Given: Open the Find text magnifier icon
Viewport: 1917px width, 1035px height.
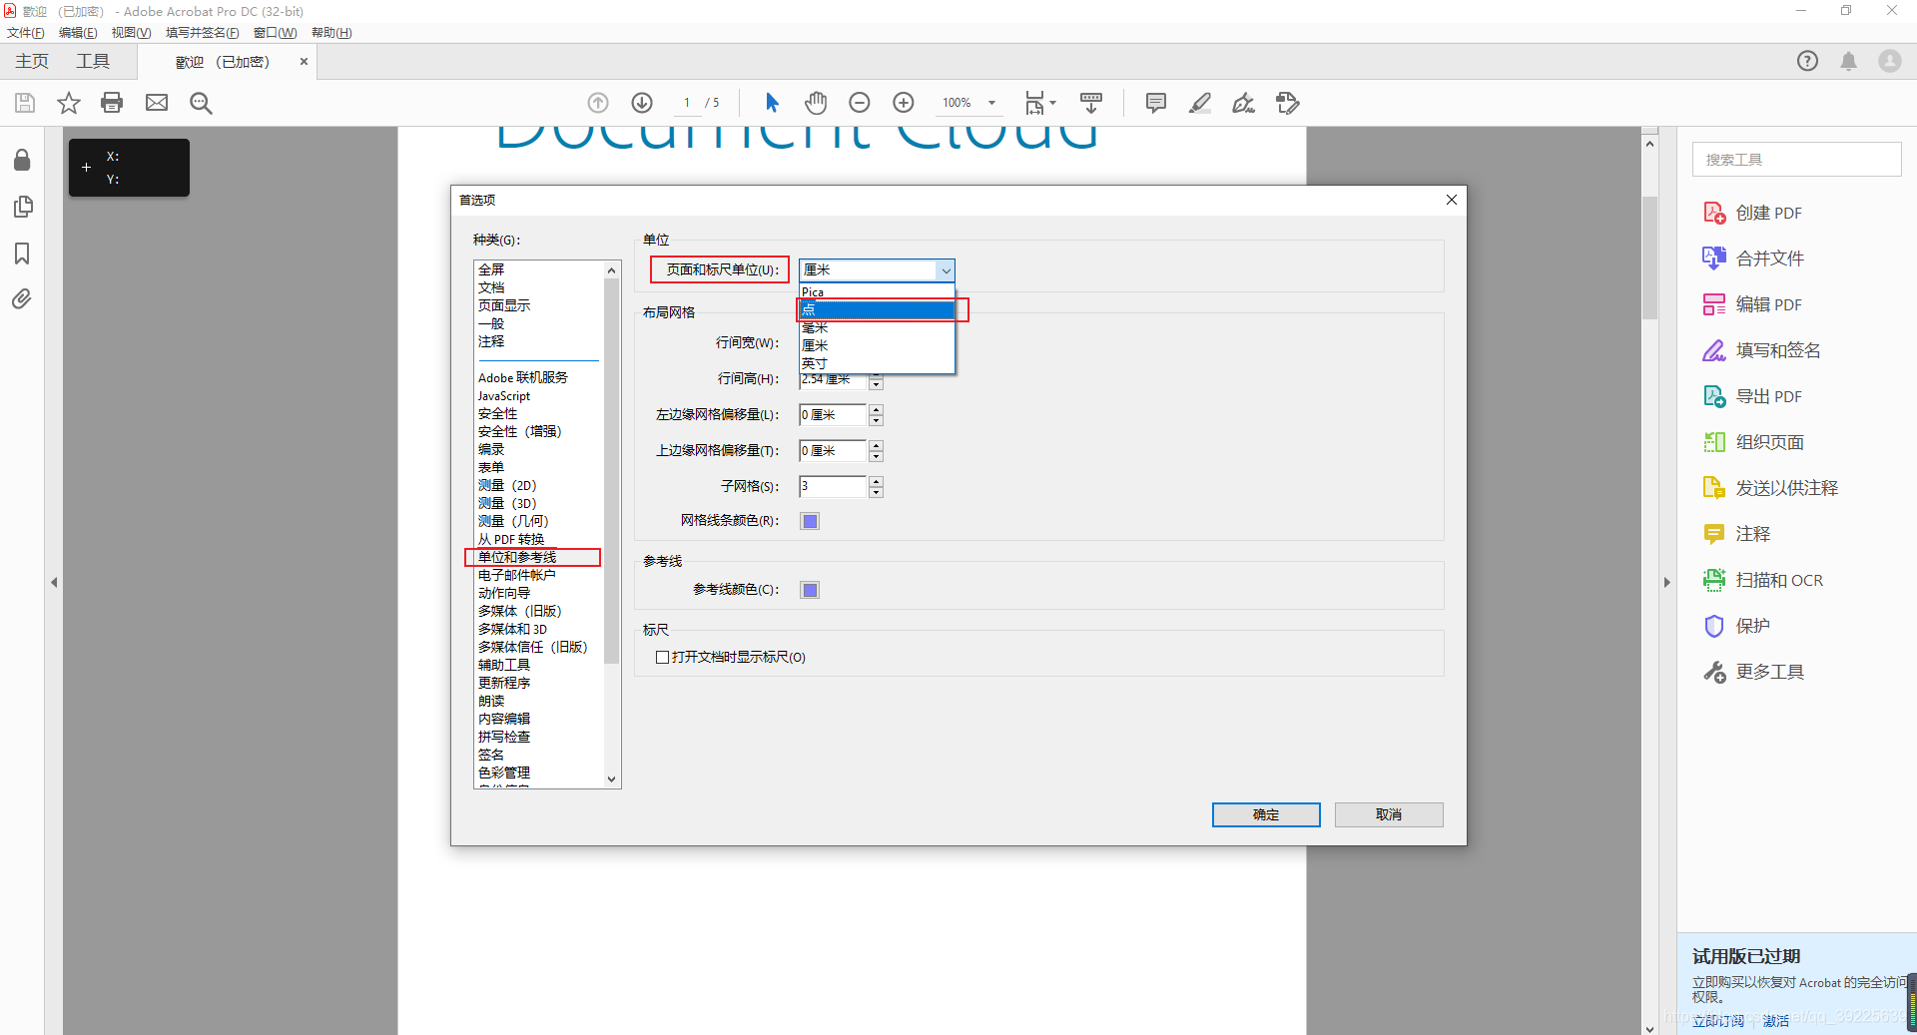Looking at the screenshot, I should click(201, 103).
